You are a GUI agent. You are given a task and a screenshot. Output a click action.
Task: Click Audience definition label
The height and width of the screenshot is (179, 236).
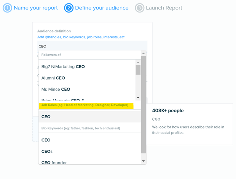pyautogui.click(x=54, y=31)
